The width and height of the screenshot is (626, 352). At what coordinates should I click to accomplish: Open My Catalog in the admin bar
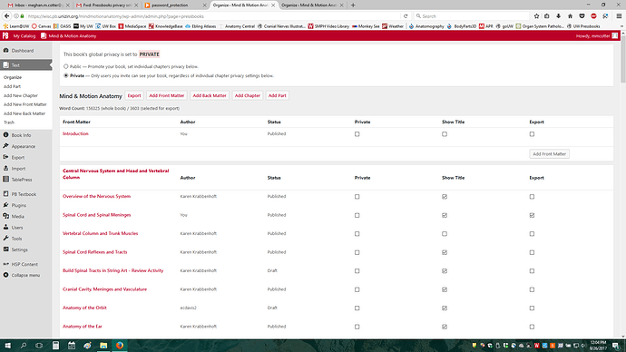coord(24,36)
